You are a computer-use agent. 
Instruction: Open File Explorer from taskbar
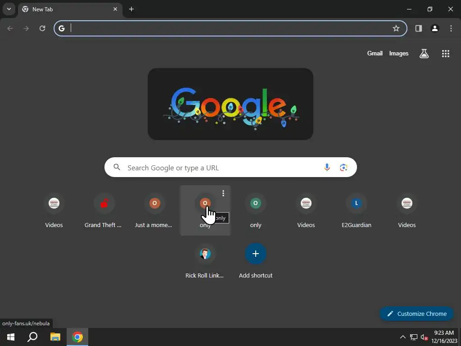click(x=55, y=337)
